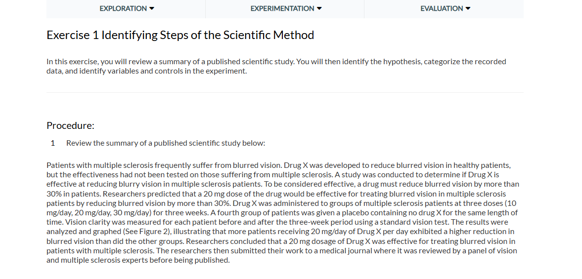
Task: Click the caret arrow beside EXPERIMENTATION
Action: coord(319,8)
